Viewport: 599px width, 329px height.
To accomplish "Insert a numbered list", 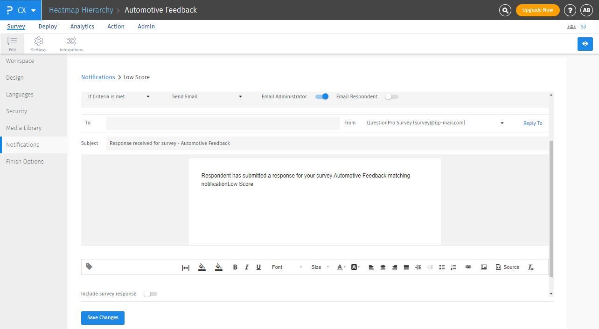I will 453,267.
